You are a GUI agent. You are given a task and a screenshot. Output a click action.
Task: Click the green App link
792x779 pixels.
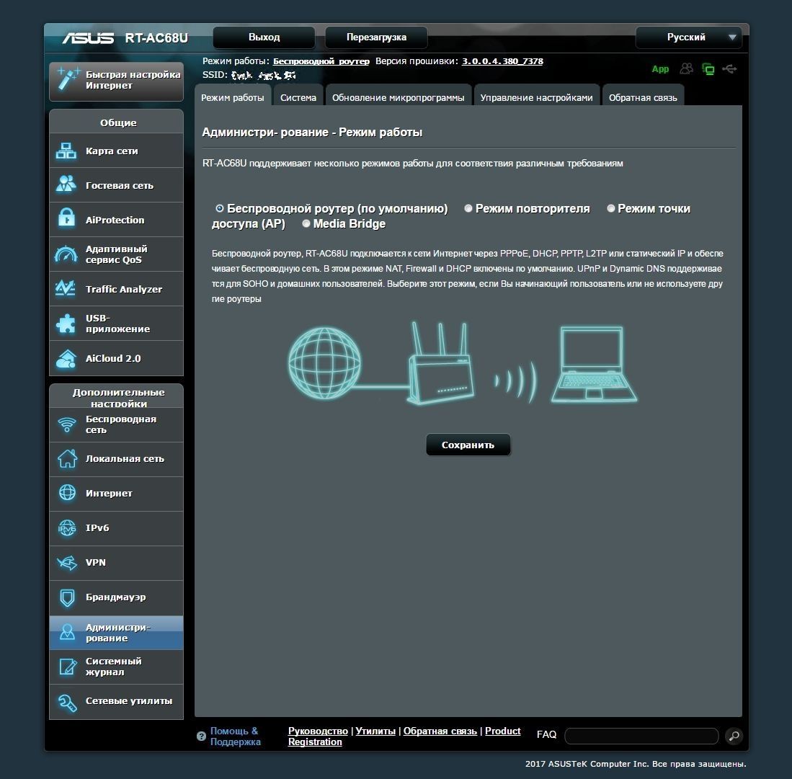pyautogui.click(x=660, y=68)
